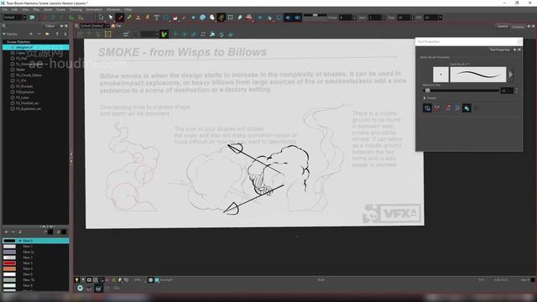This screenshot has width=537, height=302.
Task: Add a new palette with plus button
Action: (x=30, y=34)
